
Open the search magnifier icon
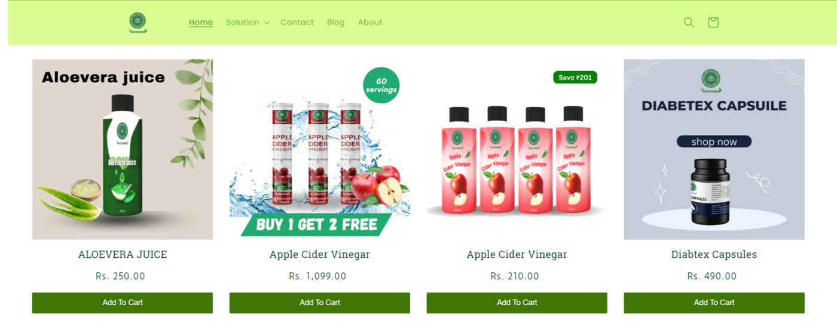tap(689, 23)
